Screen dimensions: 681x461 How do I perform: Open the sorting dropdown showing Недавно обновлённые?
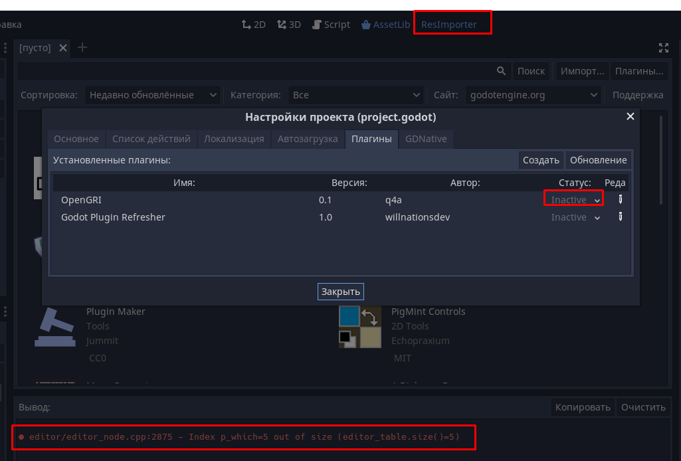(x=153, y=94)
